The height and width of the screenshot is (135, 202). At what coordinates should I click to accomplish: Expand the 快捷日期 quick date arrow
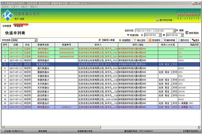pos(127,35)
